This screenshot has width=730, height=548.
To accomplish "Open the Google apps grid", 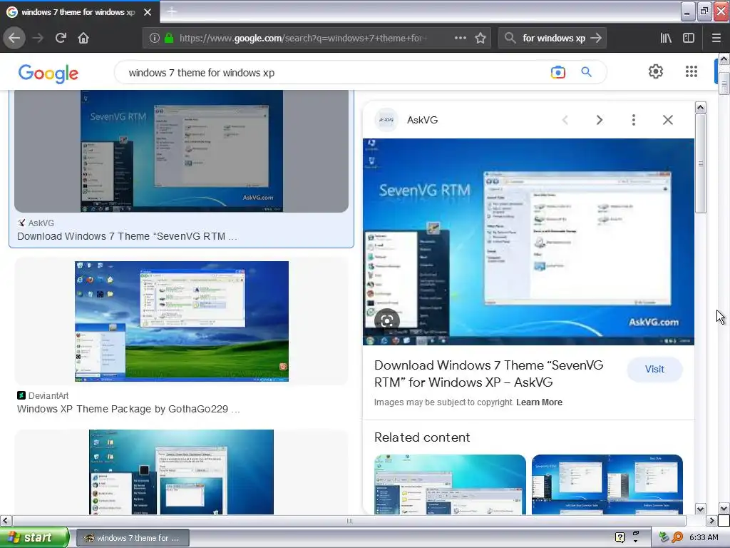I will [692, 71].
